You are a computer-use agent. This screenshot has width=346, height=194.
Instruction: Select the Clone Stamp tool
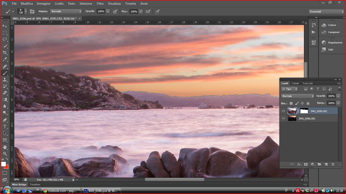[5, 80]
